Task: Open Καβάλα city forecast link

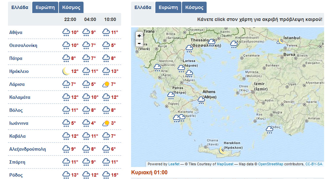Action: [x=17, y=136]
